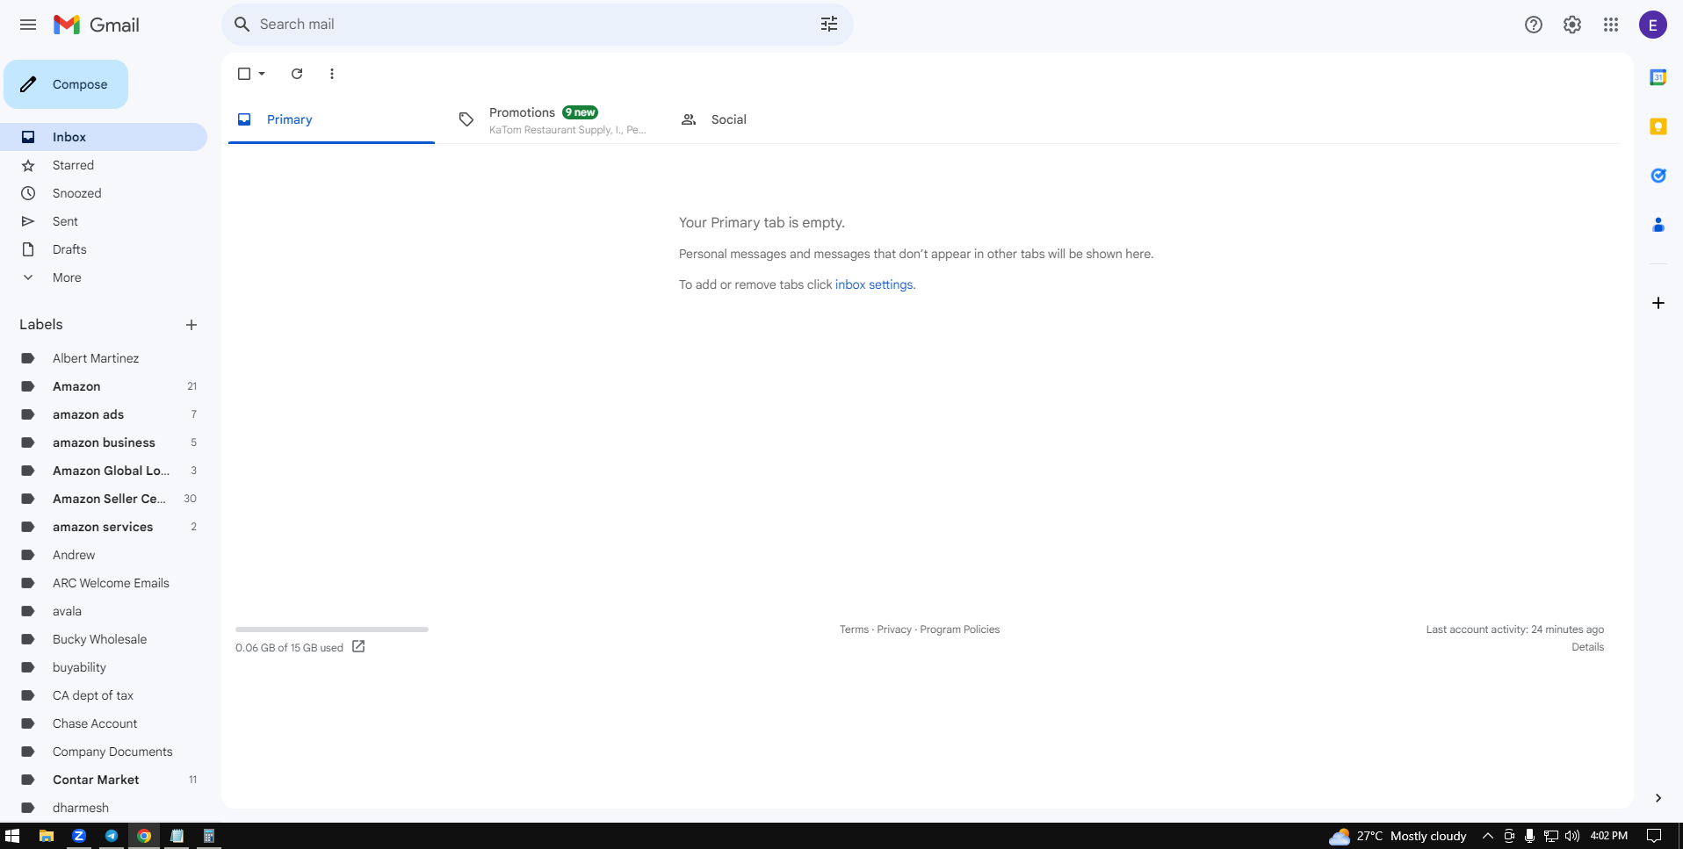Open the select dropdown arrow
1683x849 pixels.
click(262, 74)
